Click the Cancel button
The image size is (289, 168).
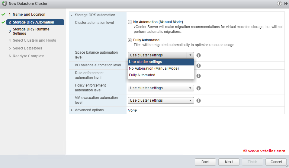click(276, 162)
